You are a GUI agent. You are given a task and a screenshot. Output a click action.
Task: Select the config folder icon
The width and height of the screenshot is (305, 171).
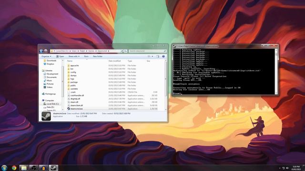pyautogui.click(x=69, y=72)
